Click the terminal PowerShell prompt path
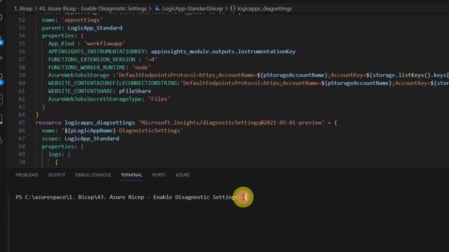The image size is (449, 252). coord(127,197)
